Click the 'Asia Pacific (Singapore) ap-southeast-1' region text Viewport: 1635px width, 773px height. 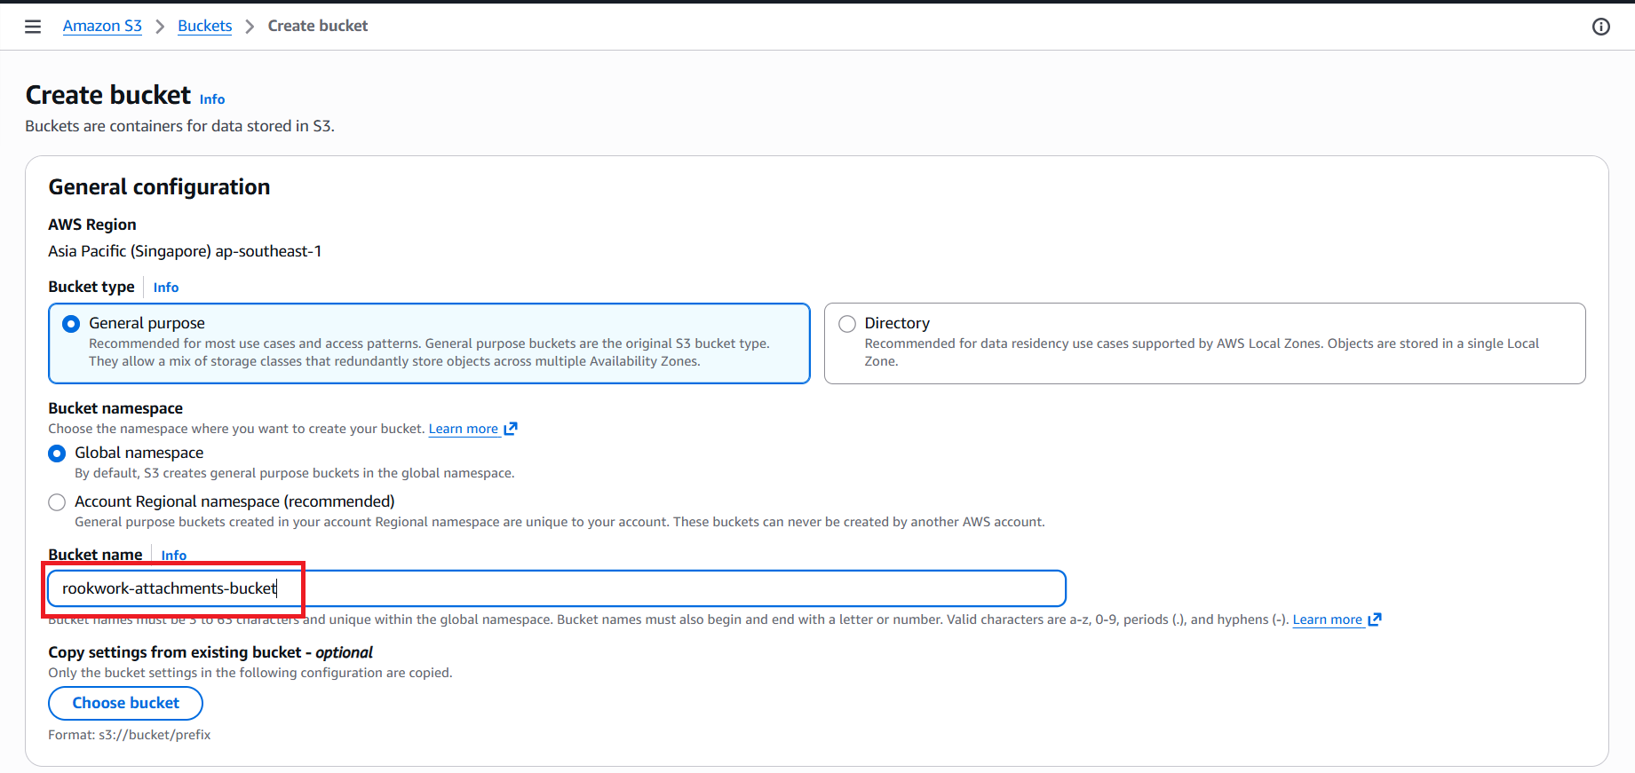click(185, 251)
